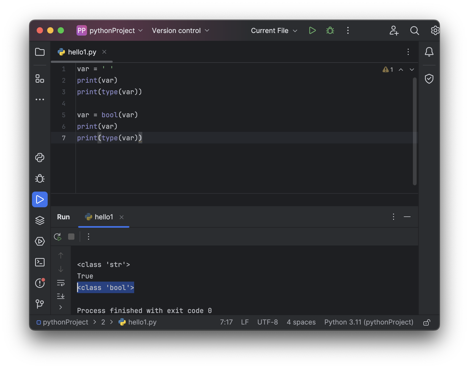
Task: Select the hello1 run tab
Action: click(104, 217)
